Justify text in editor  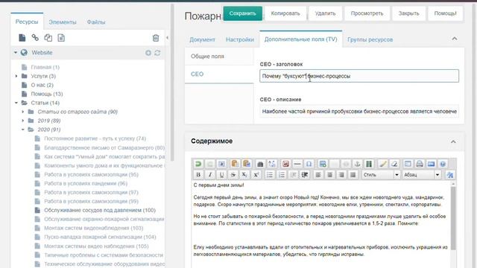click(353, 175)
